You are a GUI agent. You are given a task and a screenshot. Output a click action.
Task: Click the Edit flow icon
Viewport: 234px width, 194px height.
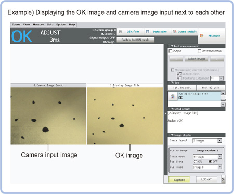click(x=120, y=32)
